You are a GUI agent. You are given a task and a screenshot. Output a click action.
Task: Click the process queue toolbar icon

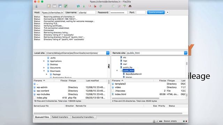click(84, 6)
